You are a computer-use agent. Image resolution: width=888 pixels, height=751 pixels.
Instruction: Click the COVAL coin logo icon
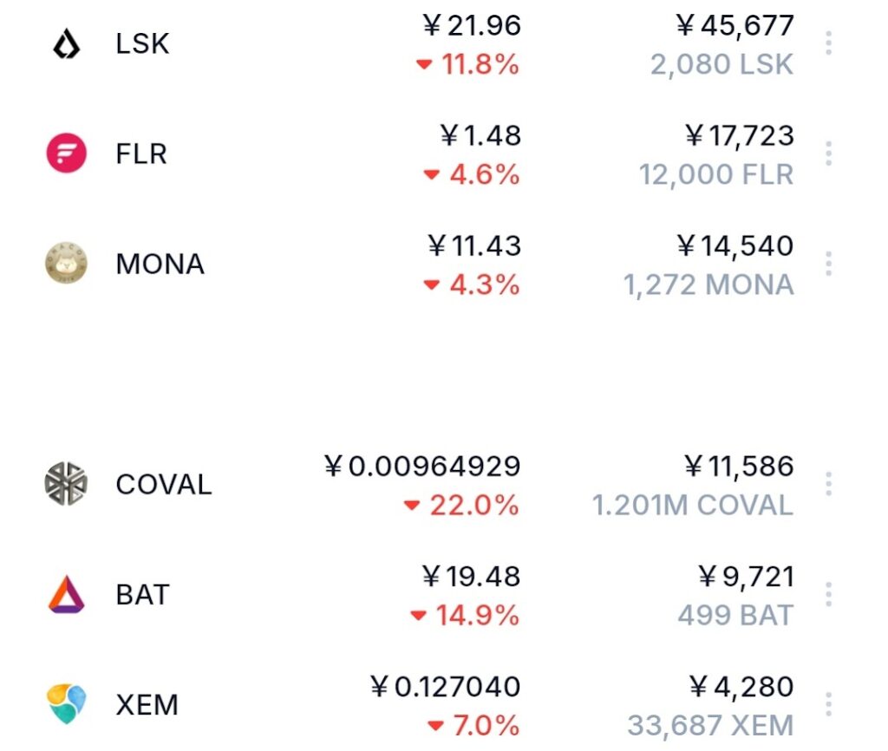click(66, 484)
